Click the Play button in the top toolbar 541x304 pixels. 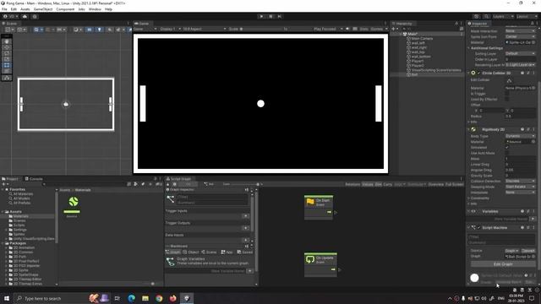click(261, 16)
